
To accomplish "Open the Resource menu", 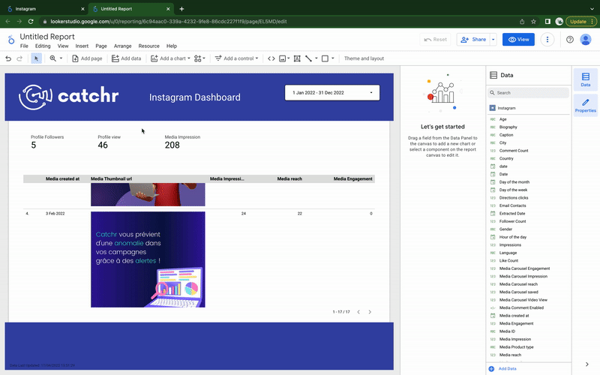I will coord(148,46).
